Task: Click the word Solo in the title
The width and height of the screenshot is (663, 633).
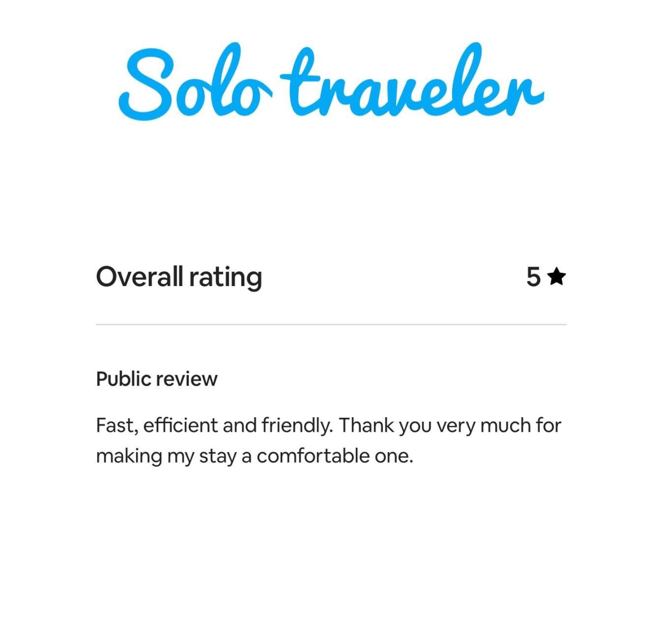Action: pos(195,82)
